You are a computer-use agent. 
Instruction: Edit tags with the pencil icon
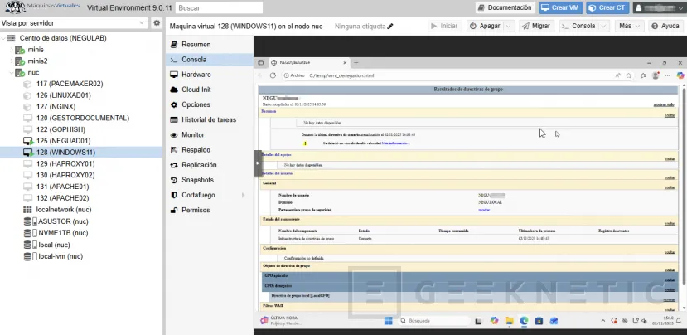point(390,27)
